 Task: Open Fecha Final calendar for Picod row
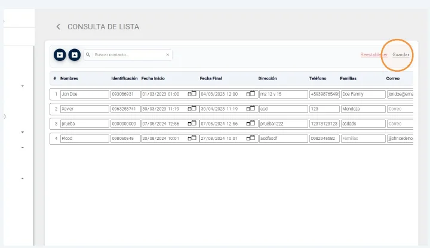pyautogui.click(x=250, y=138)
